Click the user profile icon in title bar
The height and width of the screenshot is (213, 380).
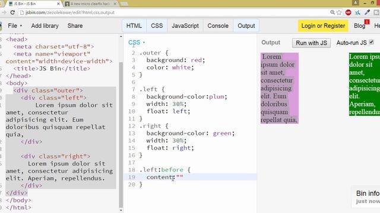[x=355, y=2]
